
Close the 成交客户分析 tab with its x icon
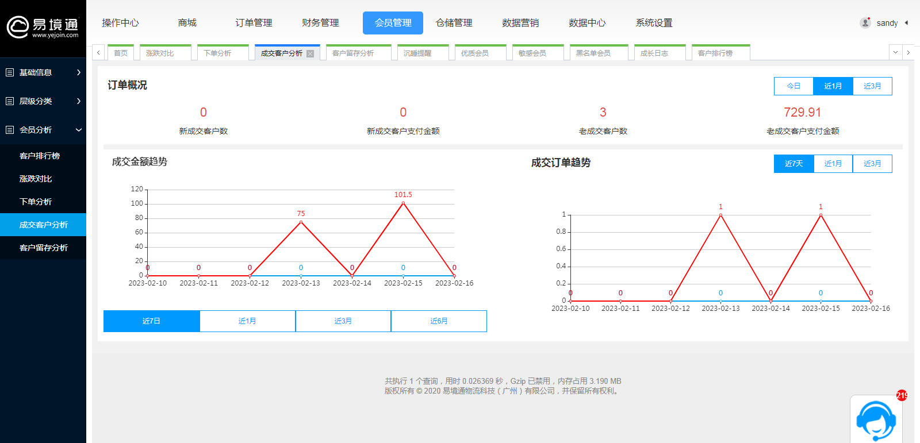pyautogui.click(x=310, y=53)
